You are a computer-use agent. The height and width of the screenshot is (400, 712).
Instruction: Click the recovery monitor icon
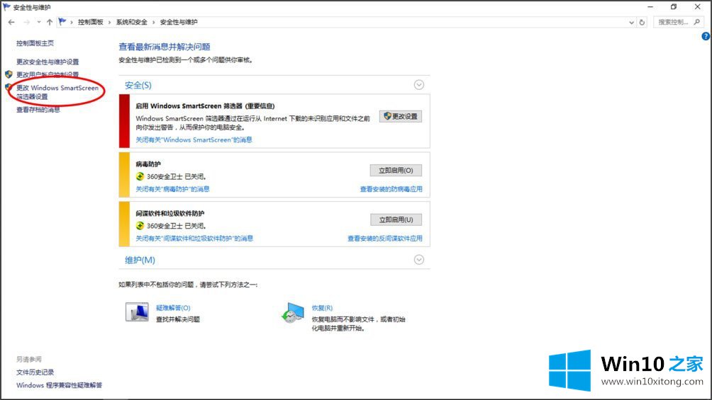point(293,312)
